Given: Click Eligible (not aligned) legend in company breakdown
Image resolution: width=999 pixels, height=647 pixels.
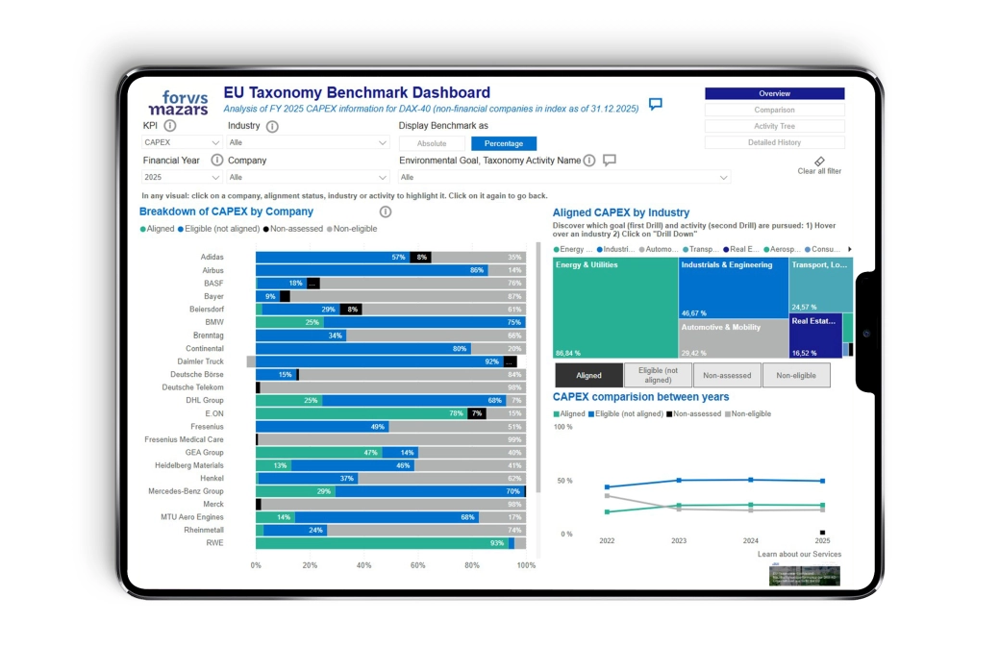Looking at the screenshot, I should tap(218, 229).
